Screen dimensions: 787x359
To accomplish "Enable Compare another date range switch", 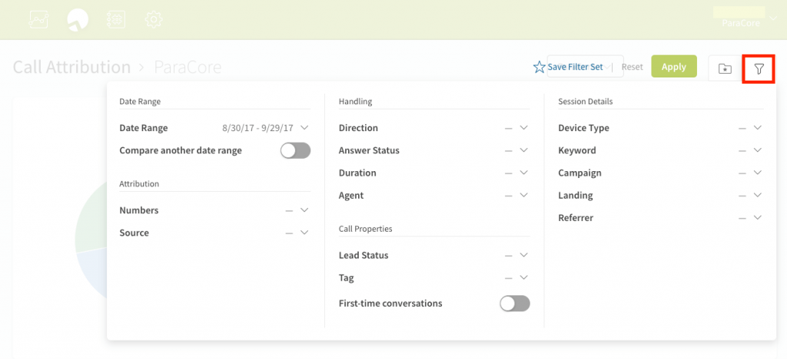I will point(295,150).
